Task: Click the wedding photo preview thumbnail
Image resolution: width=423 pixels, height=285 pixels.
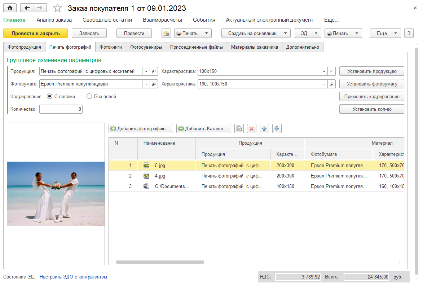Action: pyautogui.click(x=56, y=194)
